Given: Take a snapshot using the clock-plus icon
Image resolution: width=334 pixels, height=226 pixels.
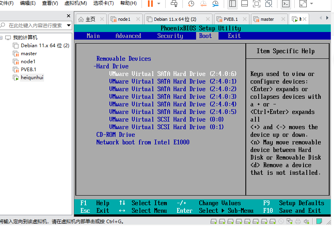Looking at the screenshot, I should (191, 4).
